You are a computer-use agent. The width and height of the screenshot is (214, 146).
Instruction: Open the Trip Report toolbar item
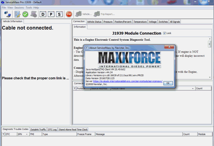[x=104, y=14]
